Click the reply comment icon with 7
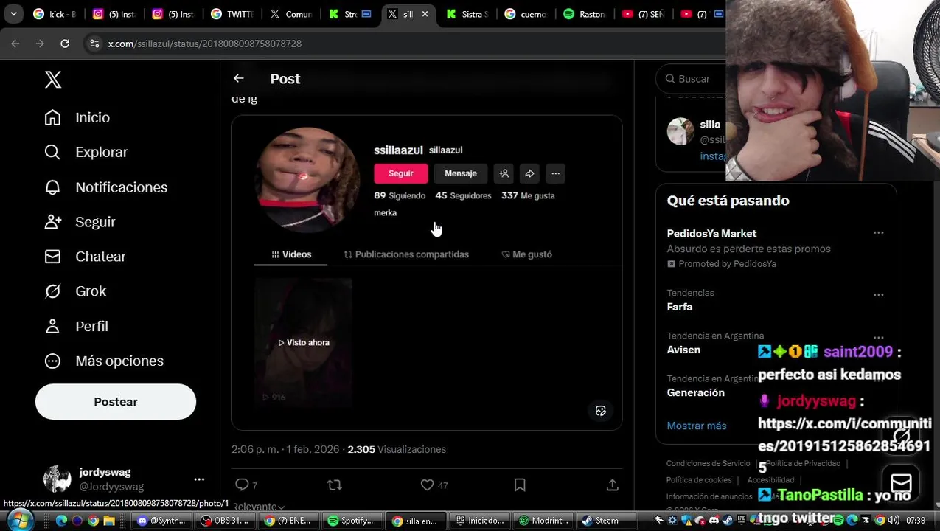The width and height of the screenshot is (940, 531). tap(246, 485)
